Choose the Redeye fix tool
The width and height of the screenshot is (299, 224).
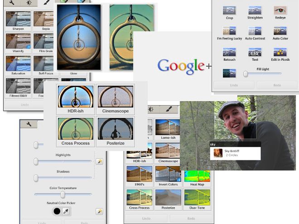tap(280, 13)
